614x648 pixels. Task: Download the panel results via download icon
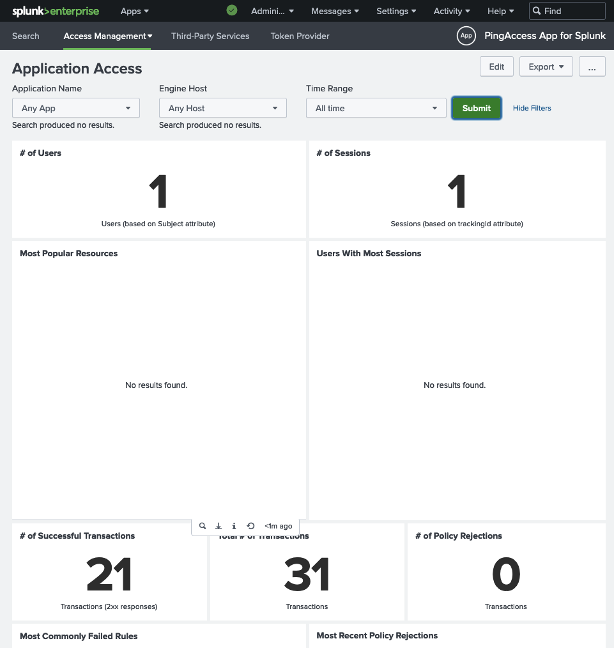(218, 526)
